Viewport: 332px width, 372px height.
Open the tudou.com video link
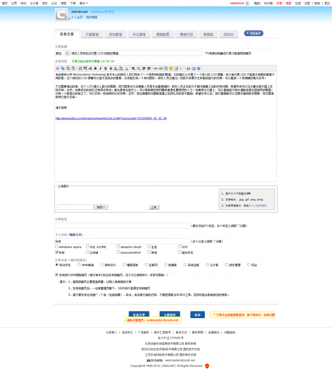click(x=111, y=118)
